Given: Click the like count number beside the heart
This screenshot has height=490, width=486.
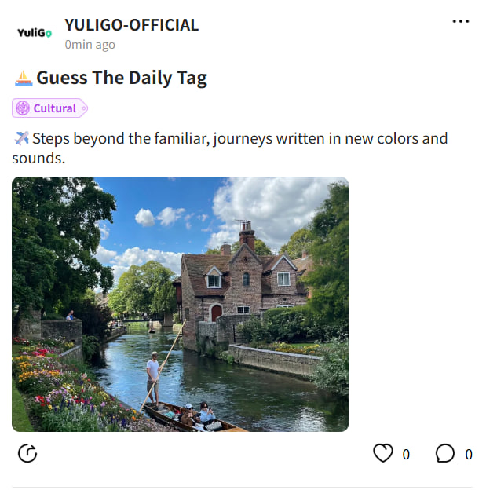Looking at the screenshot, I should coord(406,455).
